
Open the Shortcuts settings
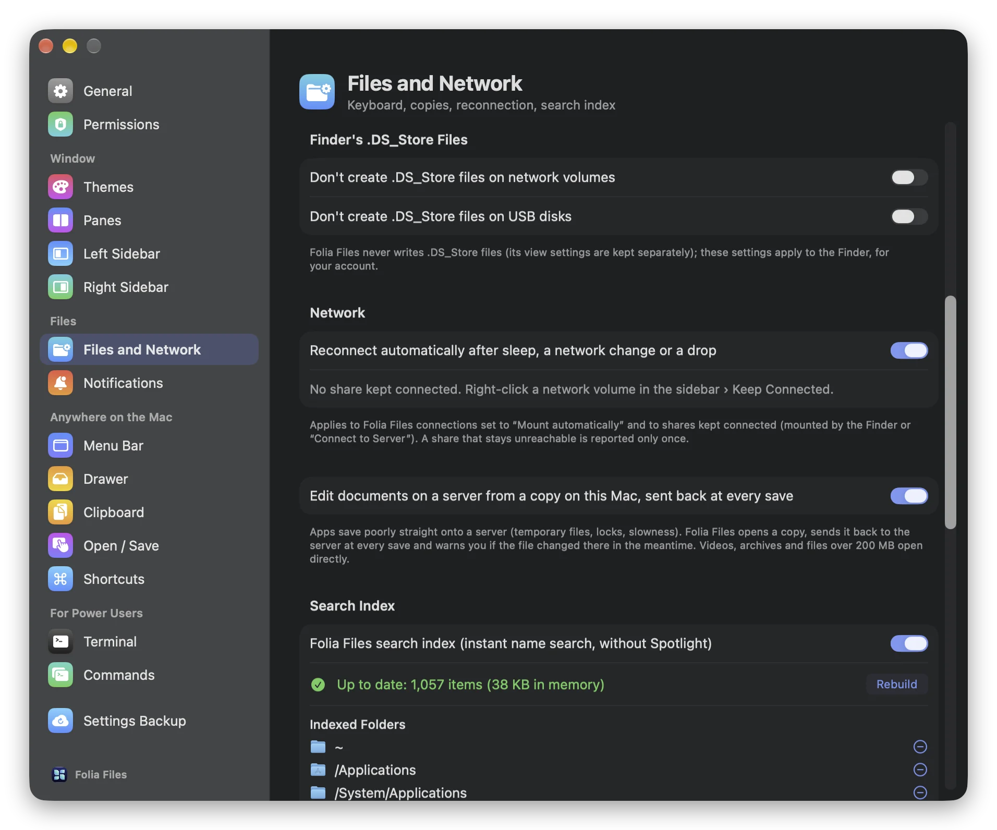149,579
